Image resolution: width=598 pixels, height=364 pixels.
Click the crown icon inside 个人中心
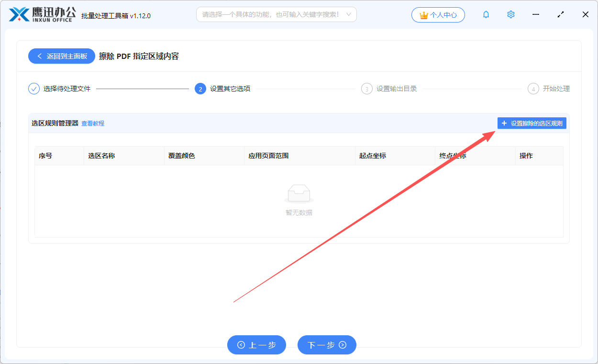pyautogui.click(x=423, y=14)
